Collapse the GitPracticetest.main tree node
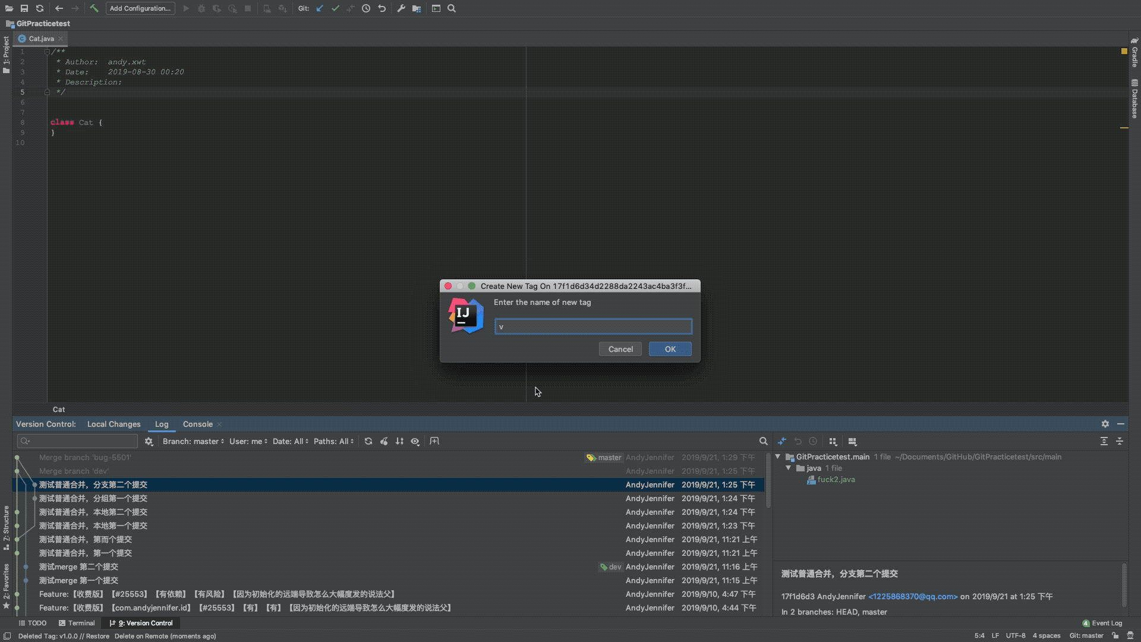Screen dimensions: 1141x642 coord(778,457)
